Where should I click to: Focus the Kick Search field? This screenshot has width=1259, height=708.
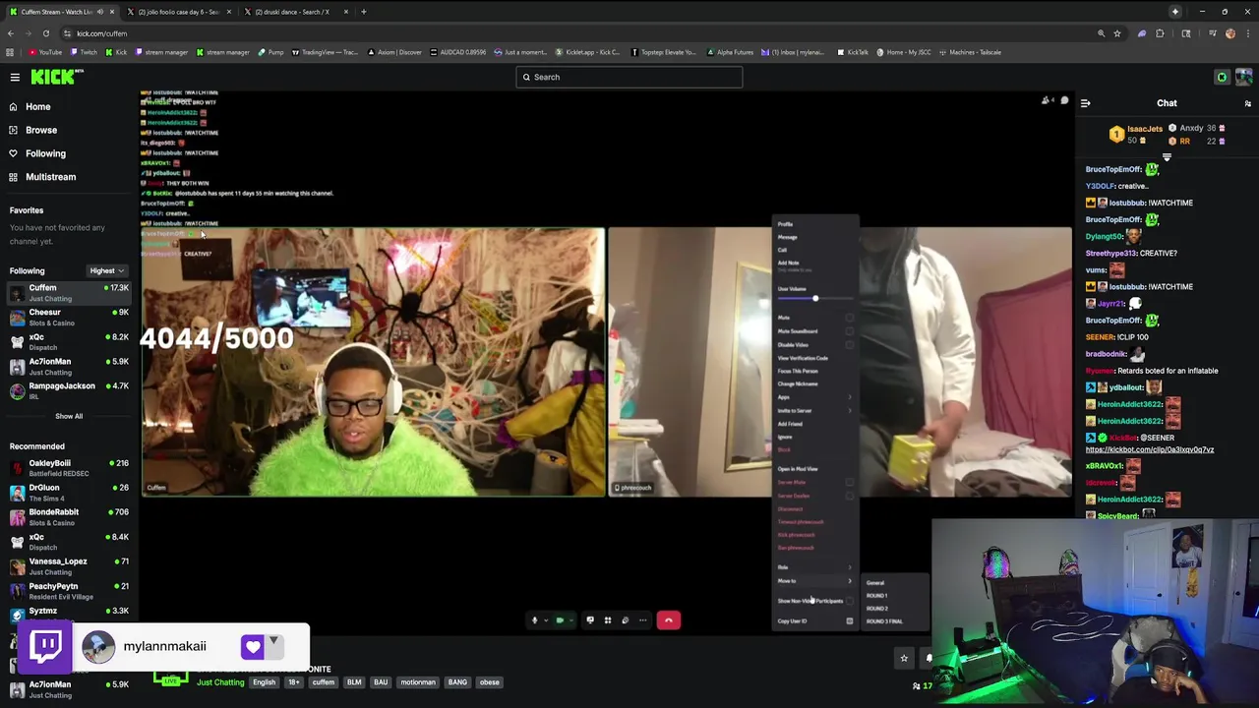click(629, 77)
